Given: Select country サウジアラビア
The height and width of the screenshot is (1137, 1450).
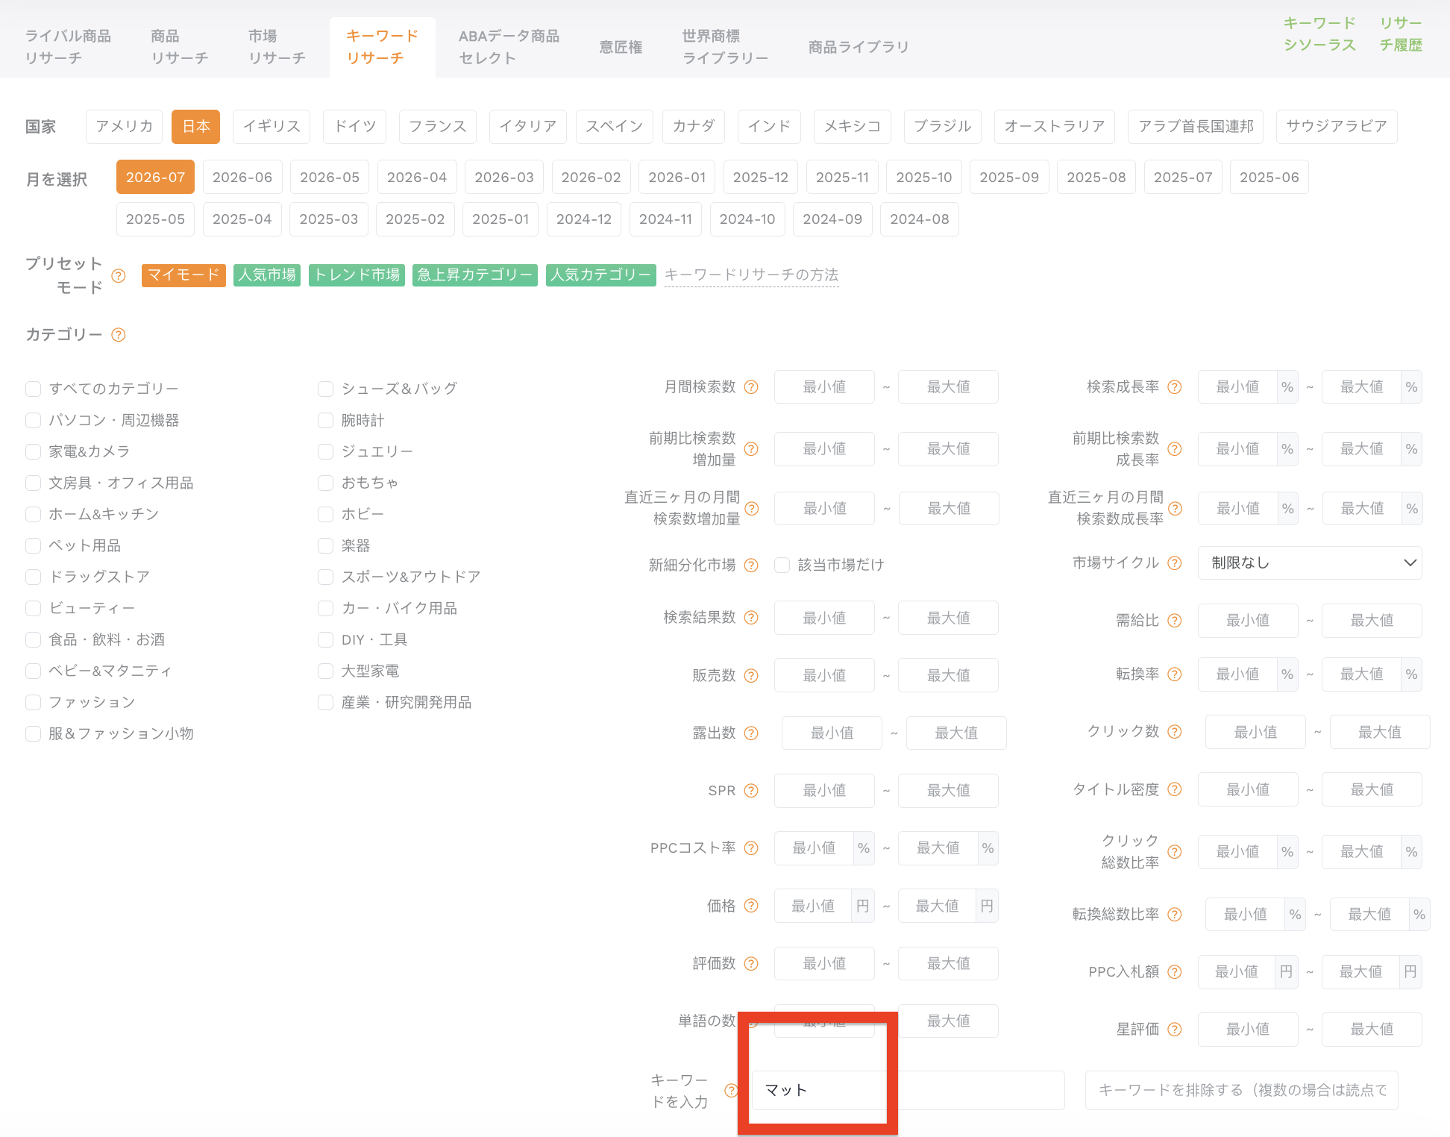Looking at the screenshot, I should 1337,127.
